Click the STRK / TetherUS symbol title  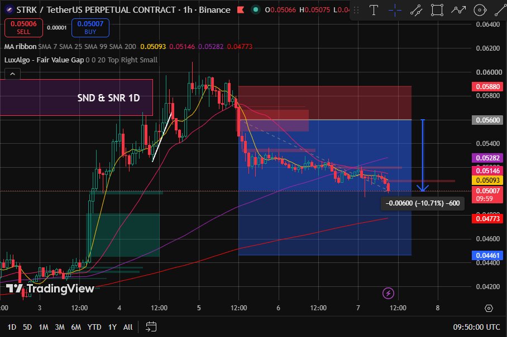97,10
